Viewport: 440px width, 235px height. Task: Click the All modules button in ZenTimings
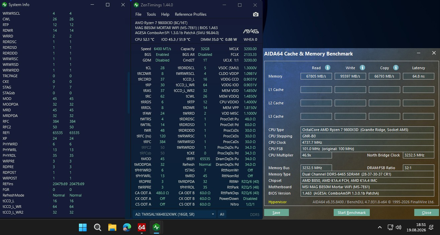tap(222, 214)
